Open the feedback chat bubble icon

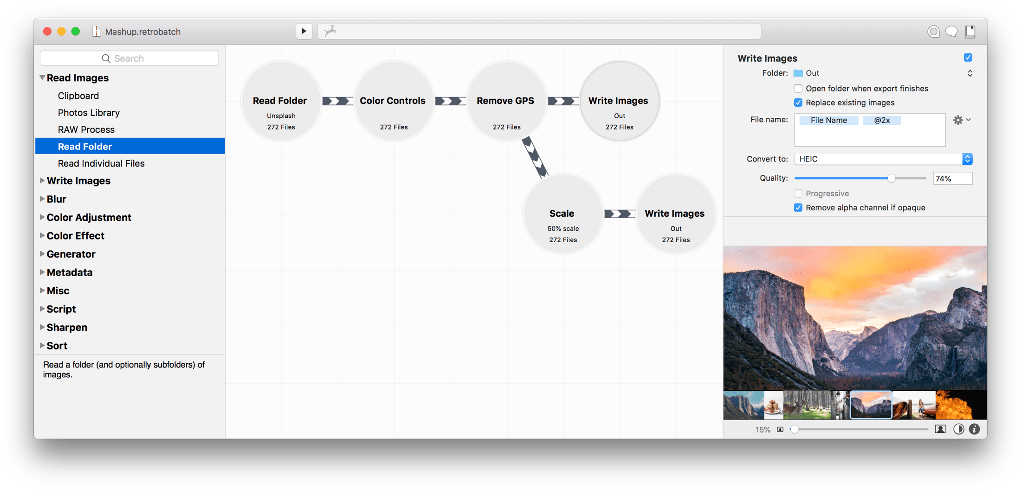pos(952,31)
